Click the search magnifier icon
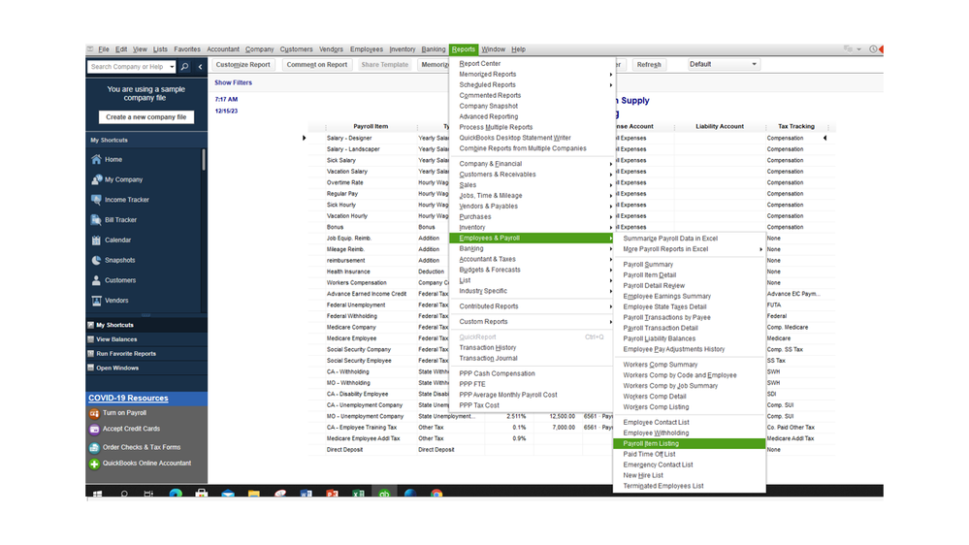 184,67
